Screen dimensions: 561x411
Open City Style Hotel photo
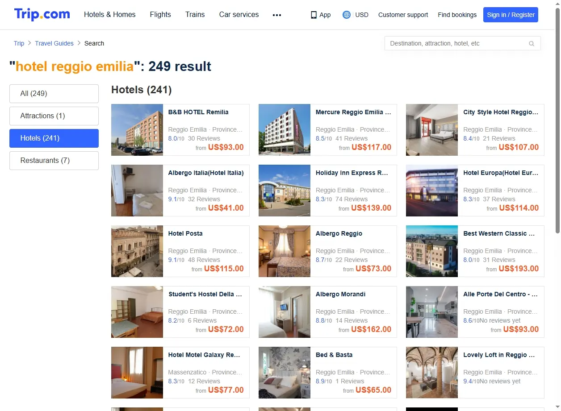coord(432,130)
